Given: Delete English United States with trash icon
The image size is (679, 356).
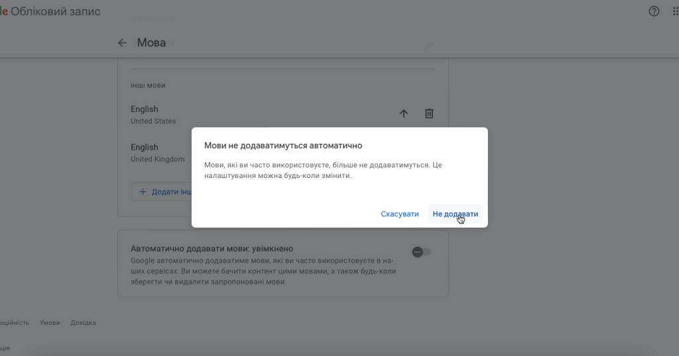Looking at the screenshot, I should (429, 114).
